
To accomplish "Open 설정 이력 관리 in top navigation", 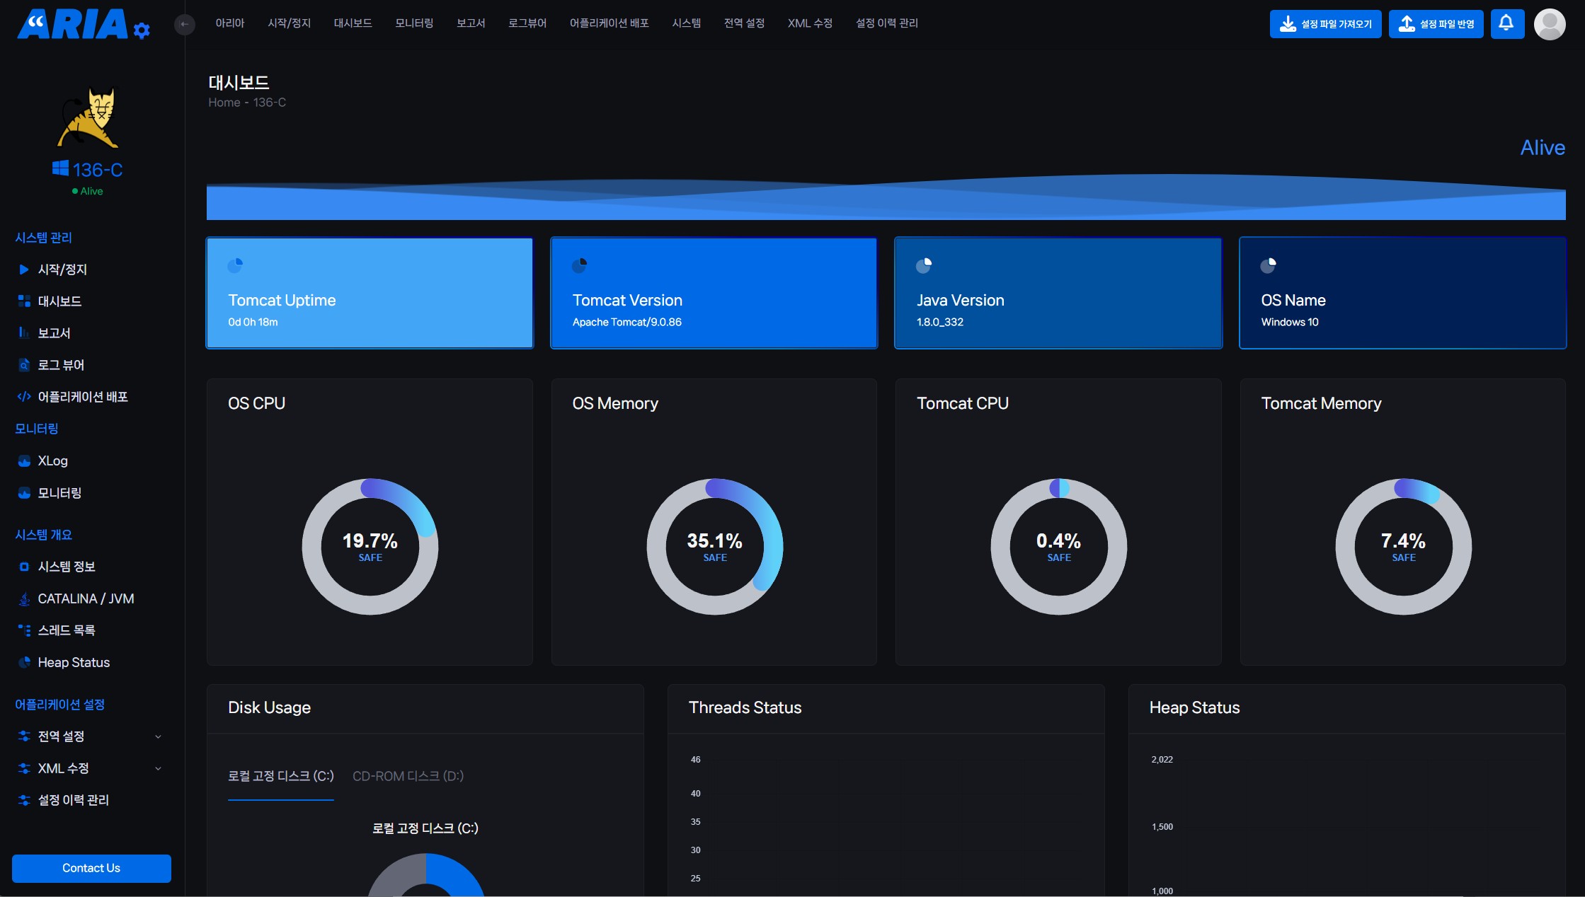I will click(887, 23).
